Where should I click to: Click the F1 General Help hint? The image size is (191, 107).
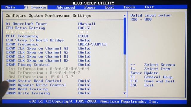tap(151, 77)
